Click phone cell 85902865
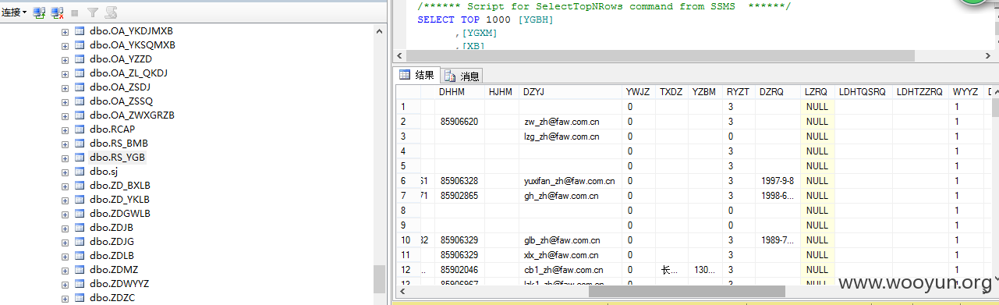The width and height of the screenshot is (999, 305). [x=459, y=196]
